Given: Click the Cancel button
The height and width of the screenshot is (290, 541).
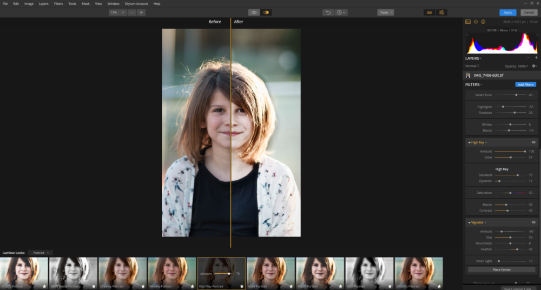Looking at the screenshot, I should click(x=529, y=12).
